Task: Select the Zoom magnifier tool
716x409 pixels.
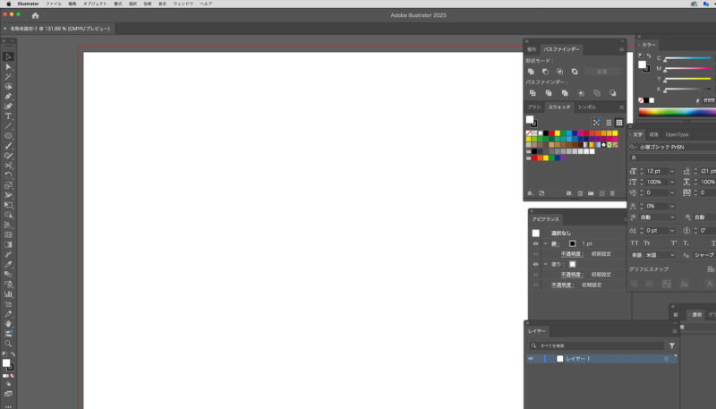Action: [x=8, y=343]
